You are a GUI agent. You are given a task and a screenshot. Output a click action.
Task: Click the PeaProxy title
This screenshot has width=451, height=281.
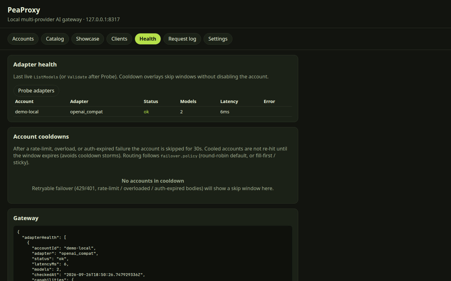pos(24,10)
